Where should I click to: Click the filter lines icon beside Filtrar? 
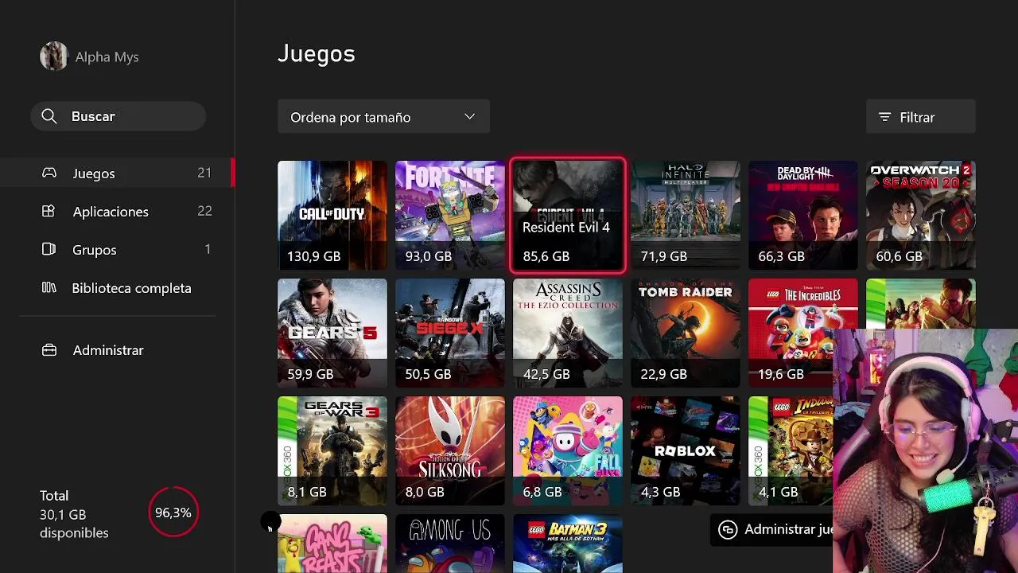(884, 117)
